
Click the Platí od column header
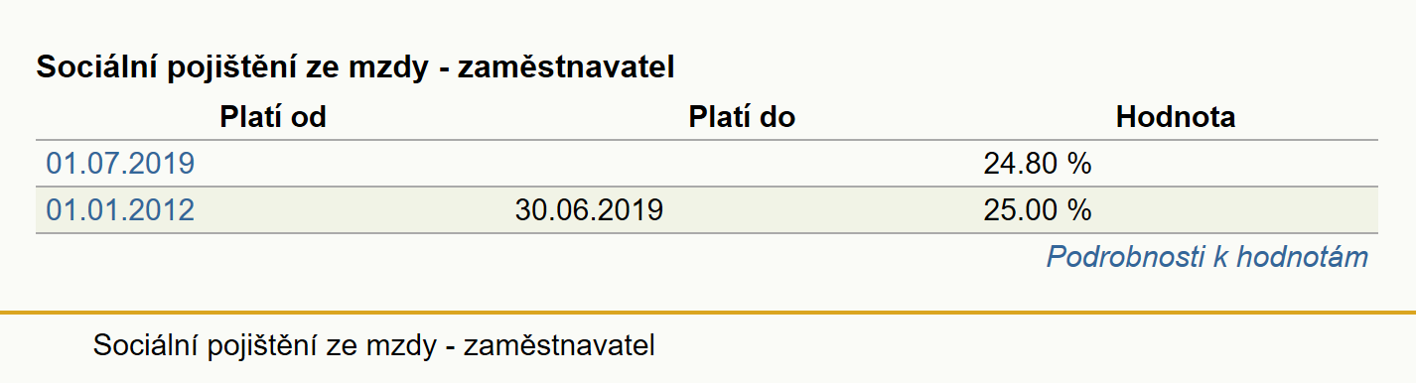tap(273, 117)
